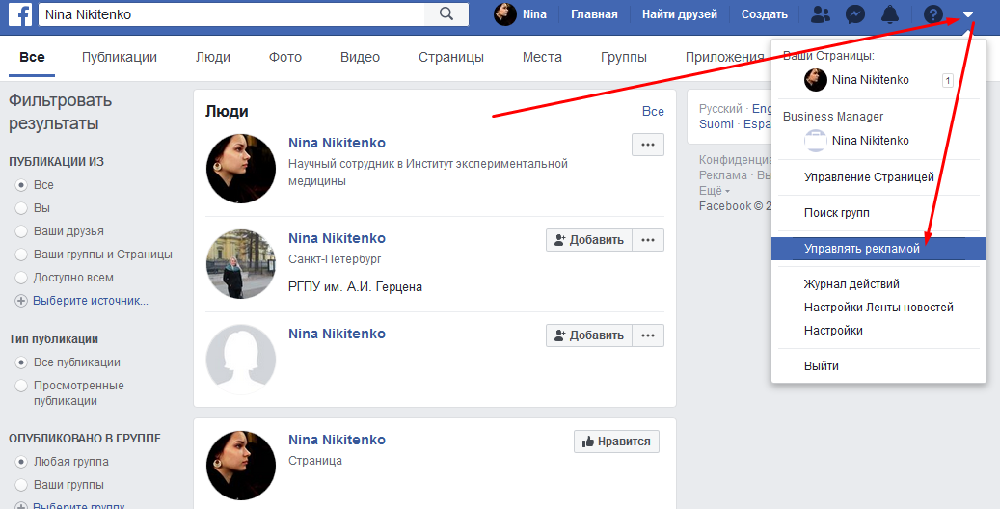Viewport: 1000px width, 509px height.
Task: Open Главная in top bar
Action: [x=594, y=14]
